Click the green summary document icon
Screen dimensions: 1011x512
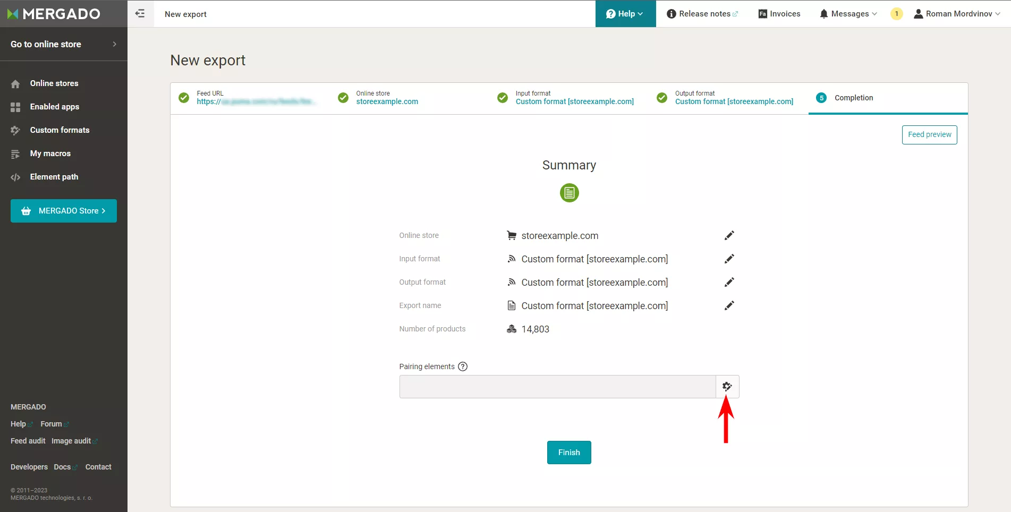click(x=569, y=193)
